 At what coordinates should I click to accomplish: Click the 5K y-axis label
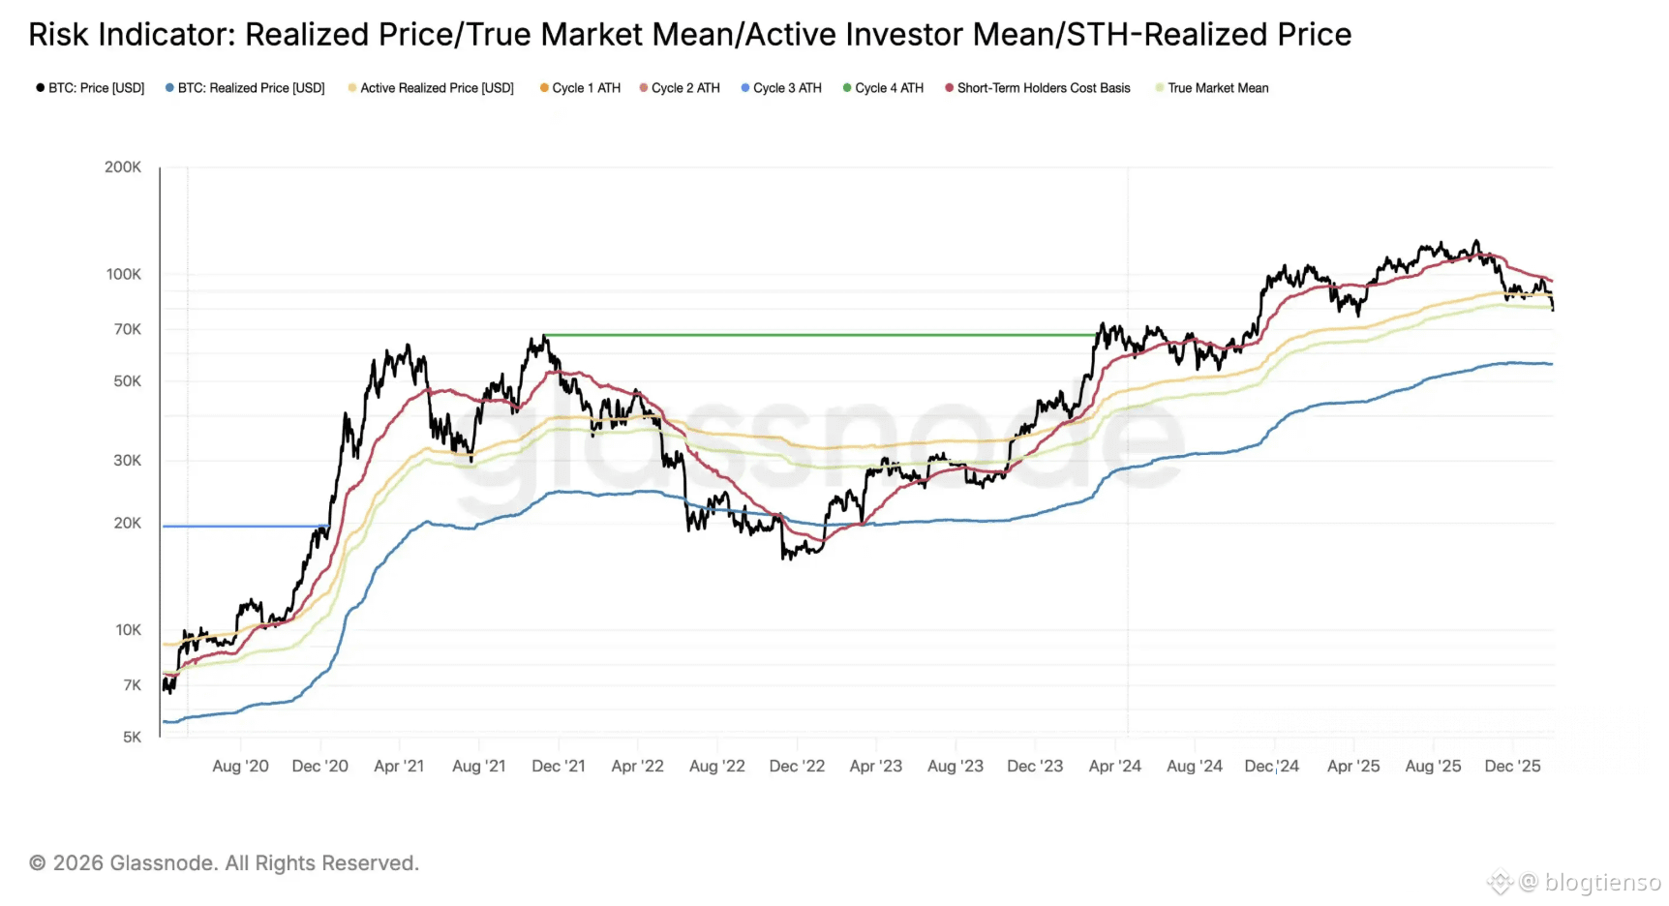click(132, 737)
